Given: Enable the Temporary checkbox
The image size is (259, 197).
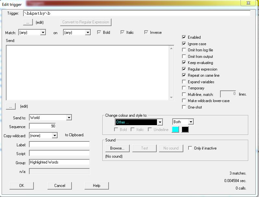Looking at the screenshot, I should (184, 88).
